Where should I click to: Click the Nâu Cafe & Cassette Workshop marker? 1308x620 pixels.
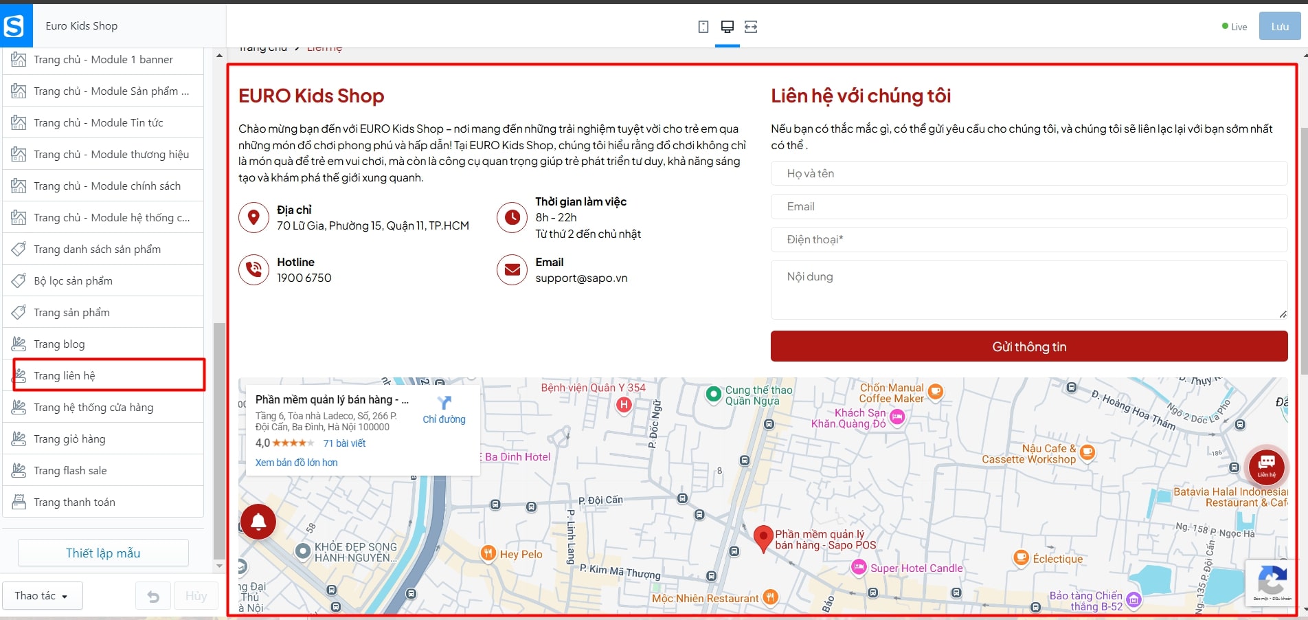point(1087,452)
